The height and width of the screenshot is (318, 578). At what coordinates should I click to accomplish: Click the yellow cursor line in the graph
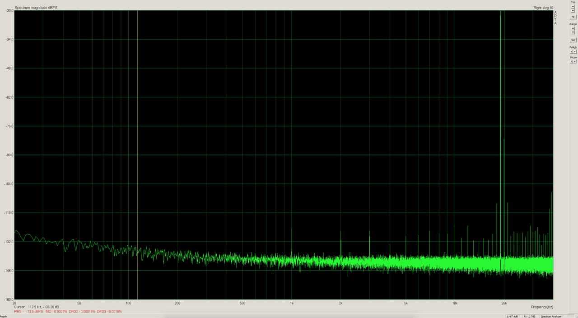pos(137,154)
